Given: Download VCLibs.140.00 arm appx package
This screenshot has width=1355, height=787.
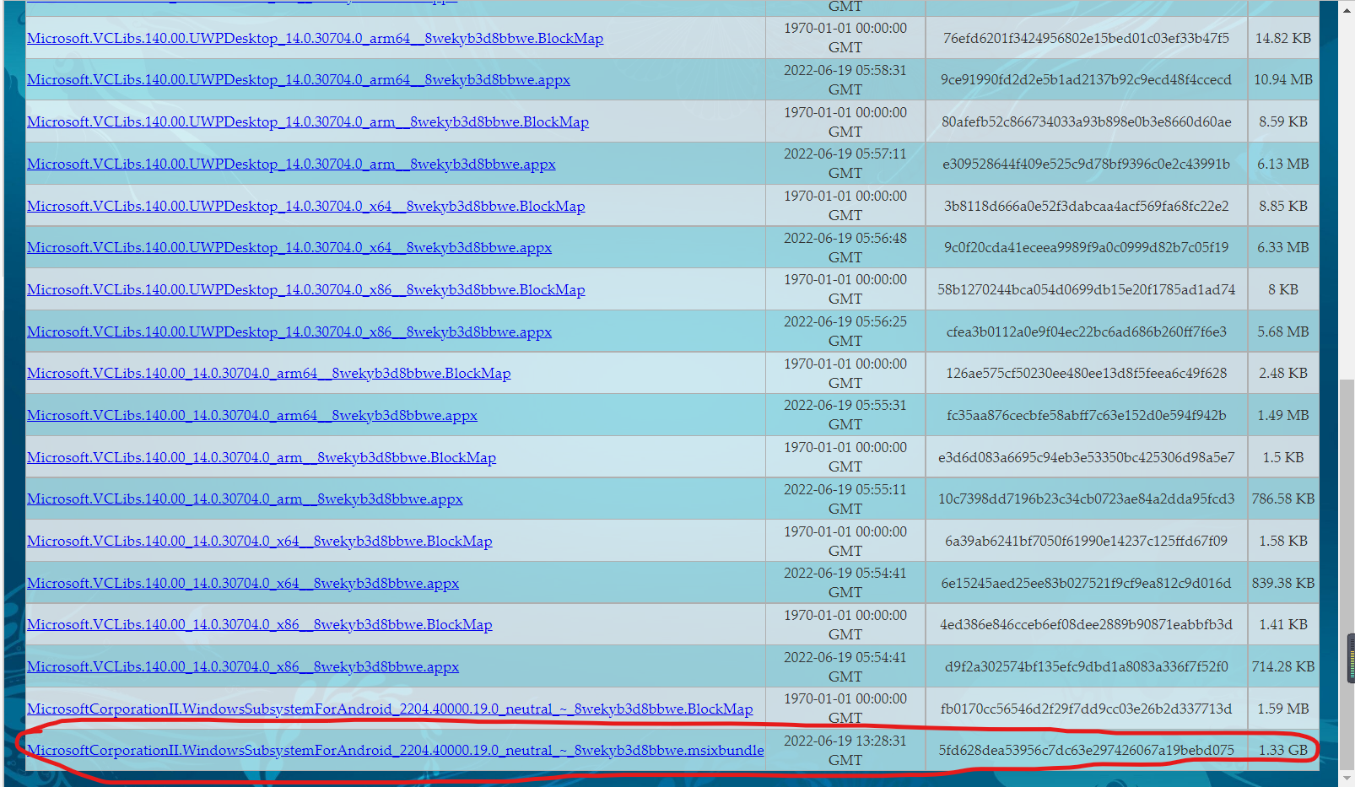Looking at the screenshot, I should click(x=245, y=499).
